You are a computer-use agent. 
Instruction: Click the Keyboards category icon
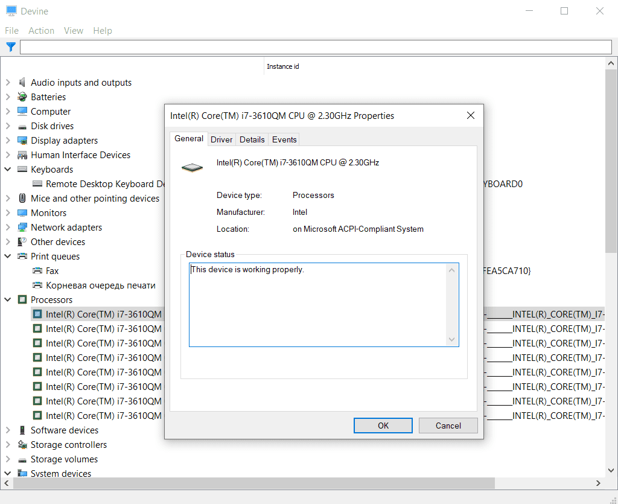[22, 170]
